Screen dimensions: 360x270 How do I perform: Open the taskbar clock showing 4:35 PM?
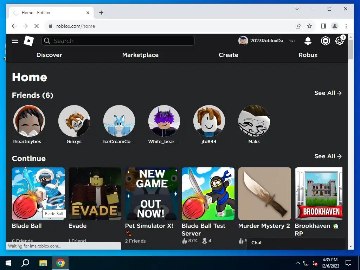(x=330, y=263)
